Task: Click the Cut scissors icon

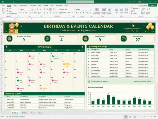Action: [x=7, y=8]
